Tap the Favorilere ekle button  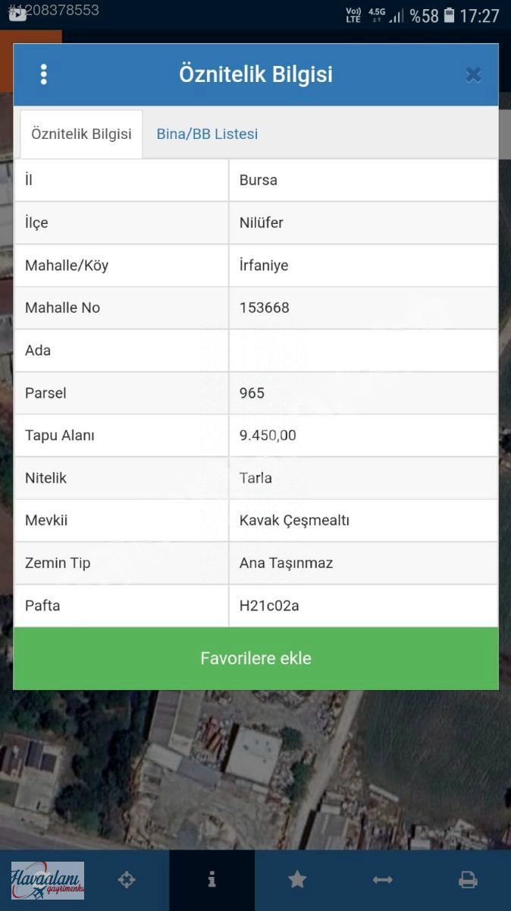click(x=255, y=658)
